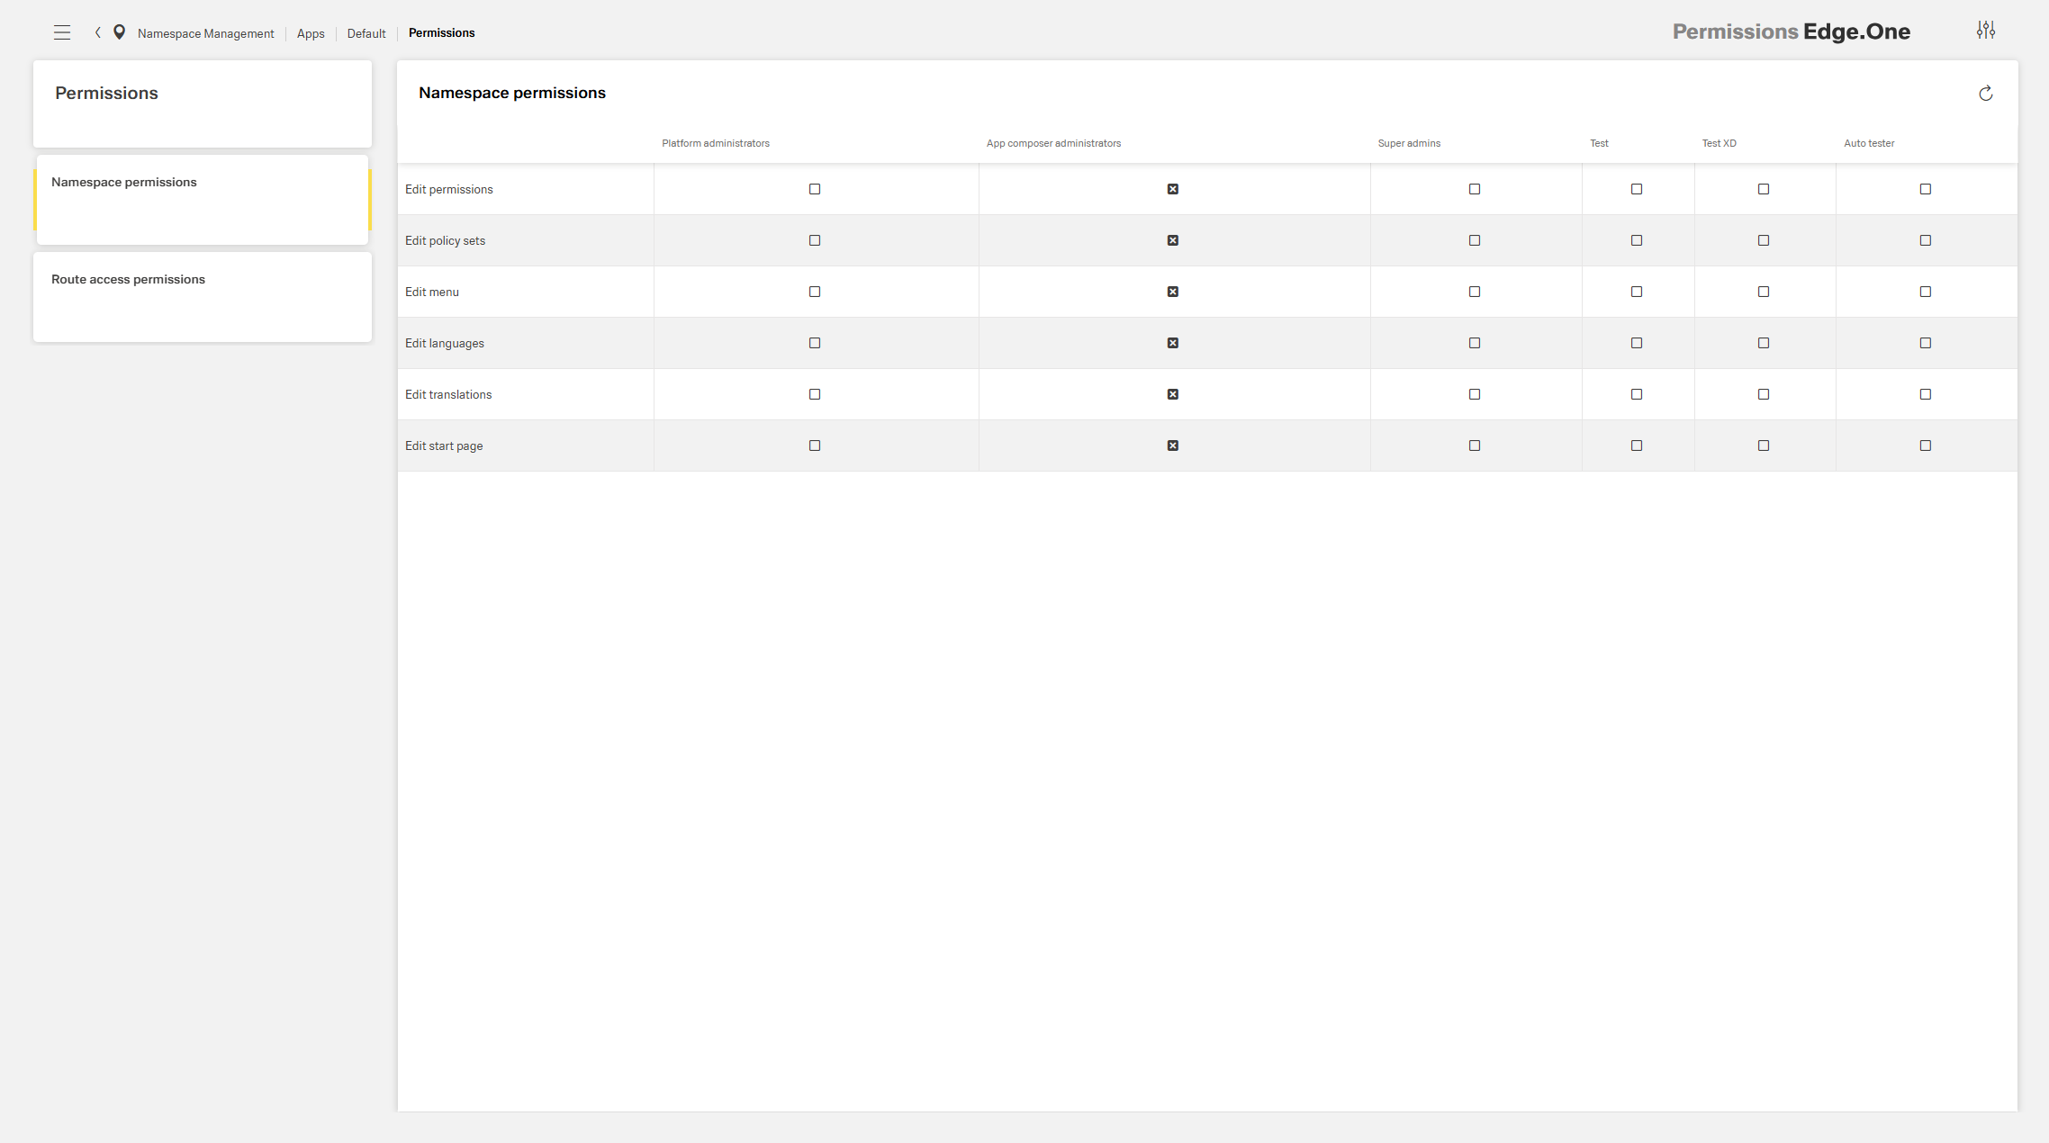The image size is (2049, 1143).
Task: Enable Edit translations for Auto tester
Action: tap(1925, 394)
